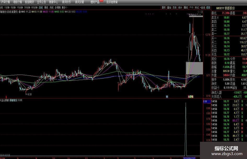Open the 投资者教育 menu

[112, 2]
